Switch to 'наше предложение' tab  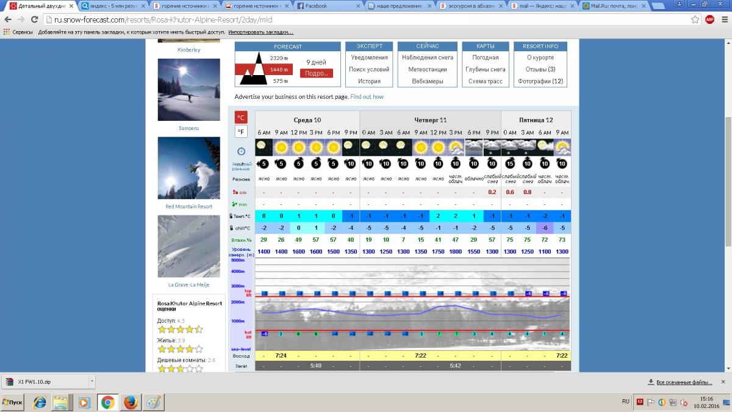400,5
